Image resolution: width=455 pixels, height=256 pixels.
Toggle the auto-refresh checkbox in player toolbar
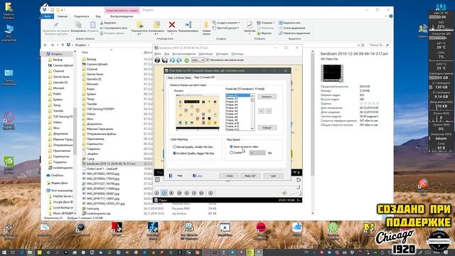pyautogui.click(x=207, y=60)
